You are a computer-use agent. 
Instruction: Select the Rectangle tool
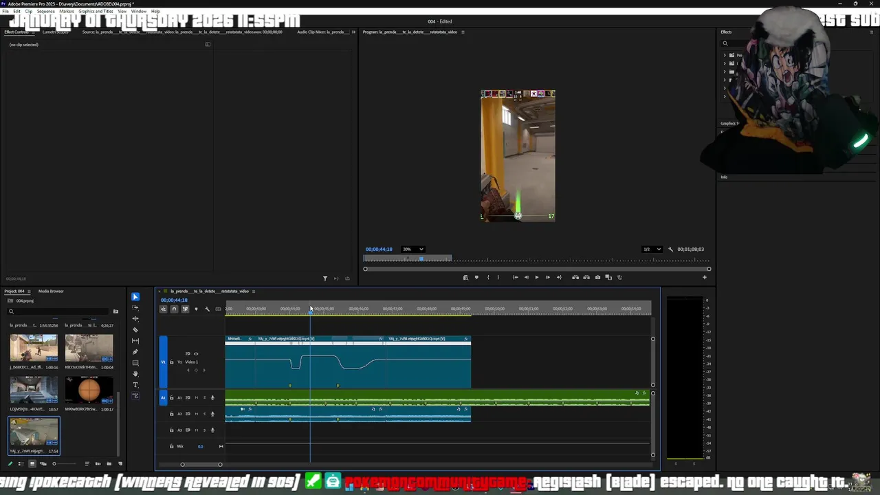click(x=135, y=363)
